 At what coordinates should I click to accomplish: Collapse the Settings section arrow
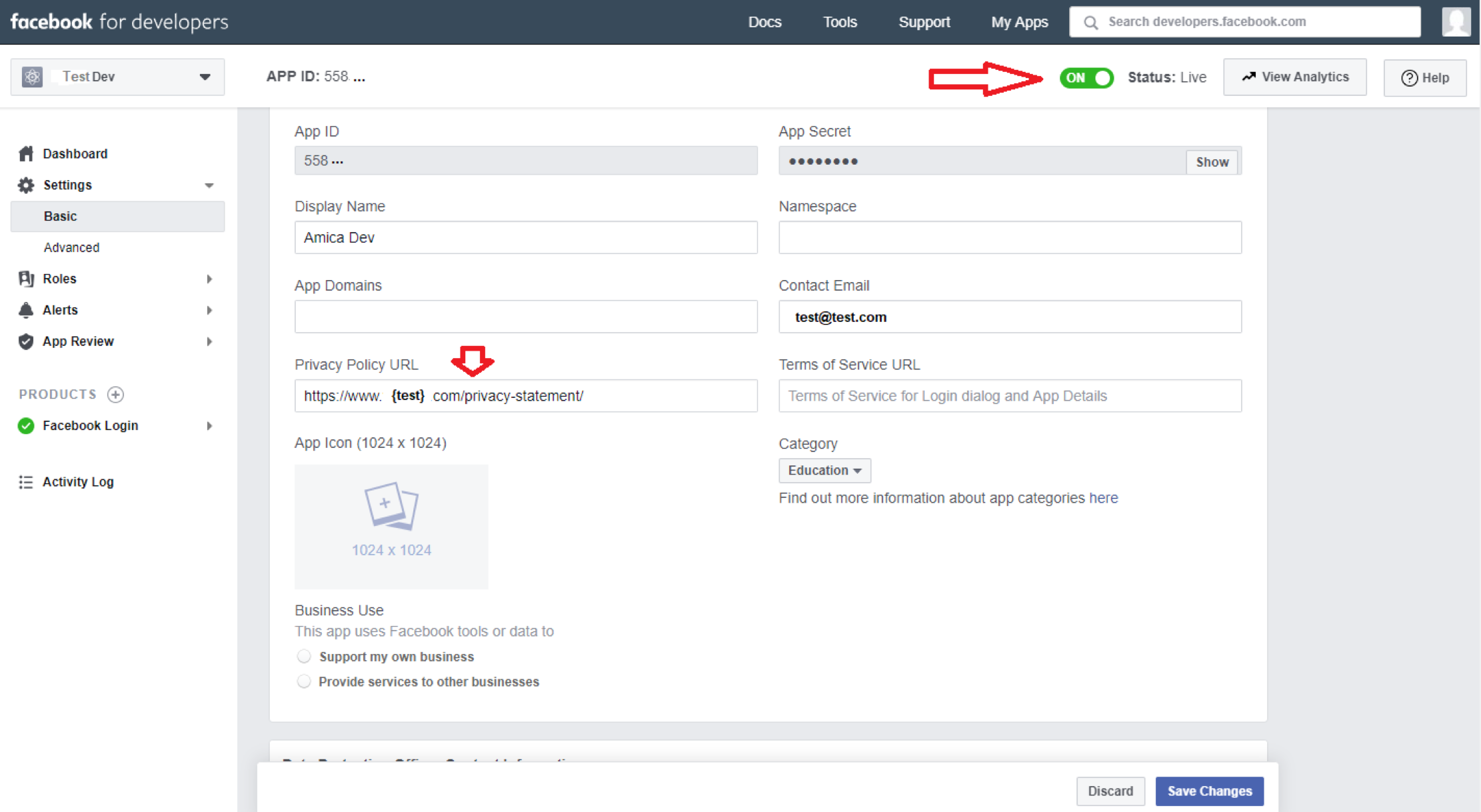pyautogui.click(x=209, y=185)
